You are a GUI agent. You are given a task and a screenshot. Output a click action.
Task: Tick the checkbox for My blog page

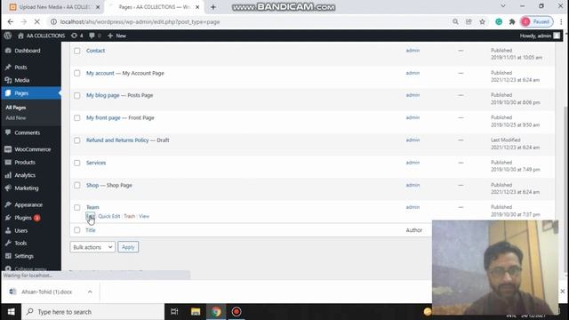(77, 95)
